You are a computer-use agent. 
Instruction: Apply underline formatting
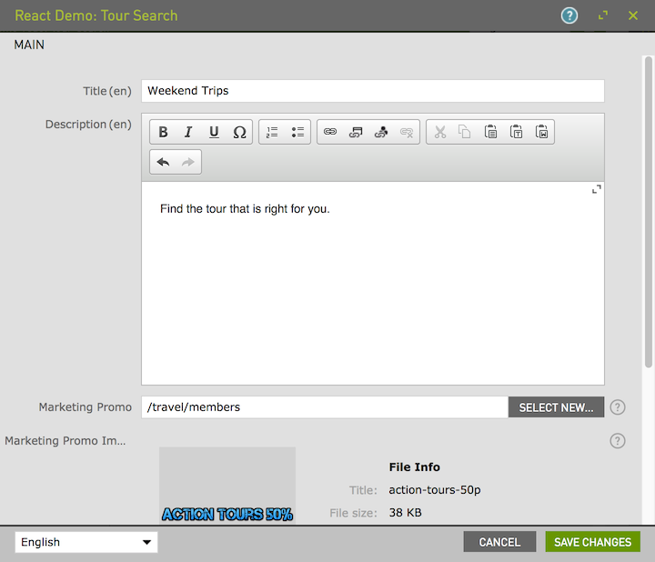214,132
